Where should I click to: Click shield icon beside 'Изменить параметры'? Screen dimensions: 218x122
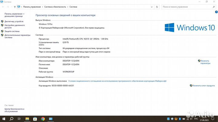tap(199, 61)
